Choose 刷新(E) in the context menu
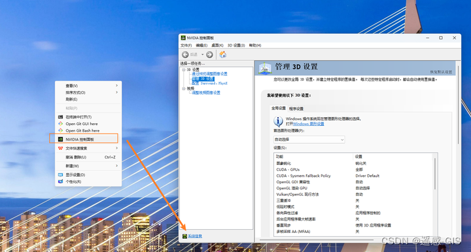 [88, 99]
